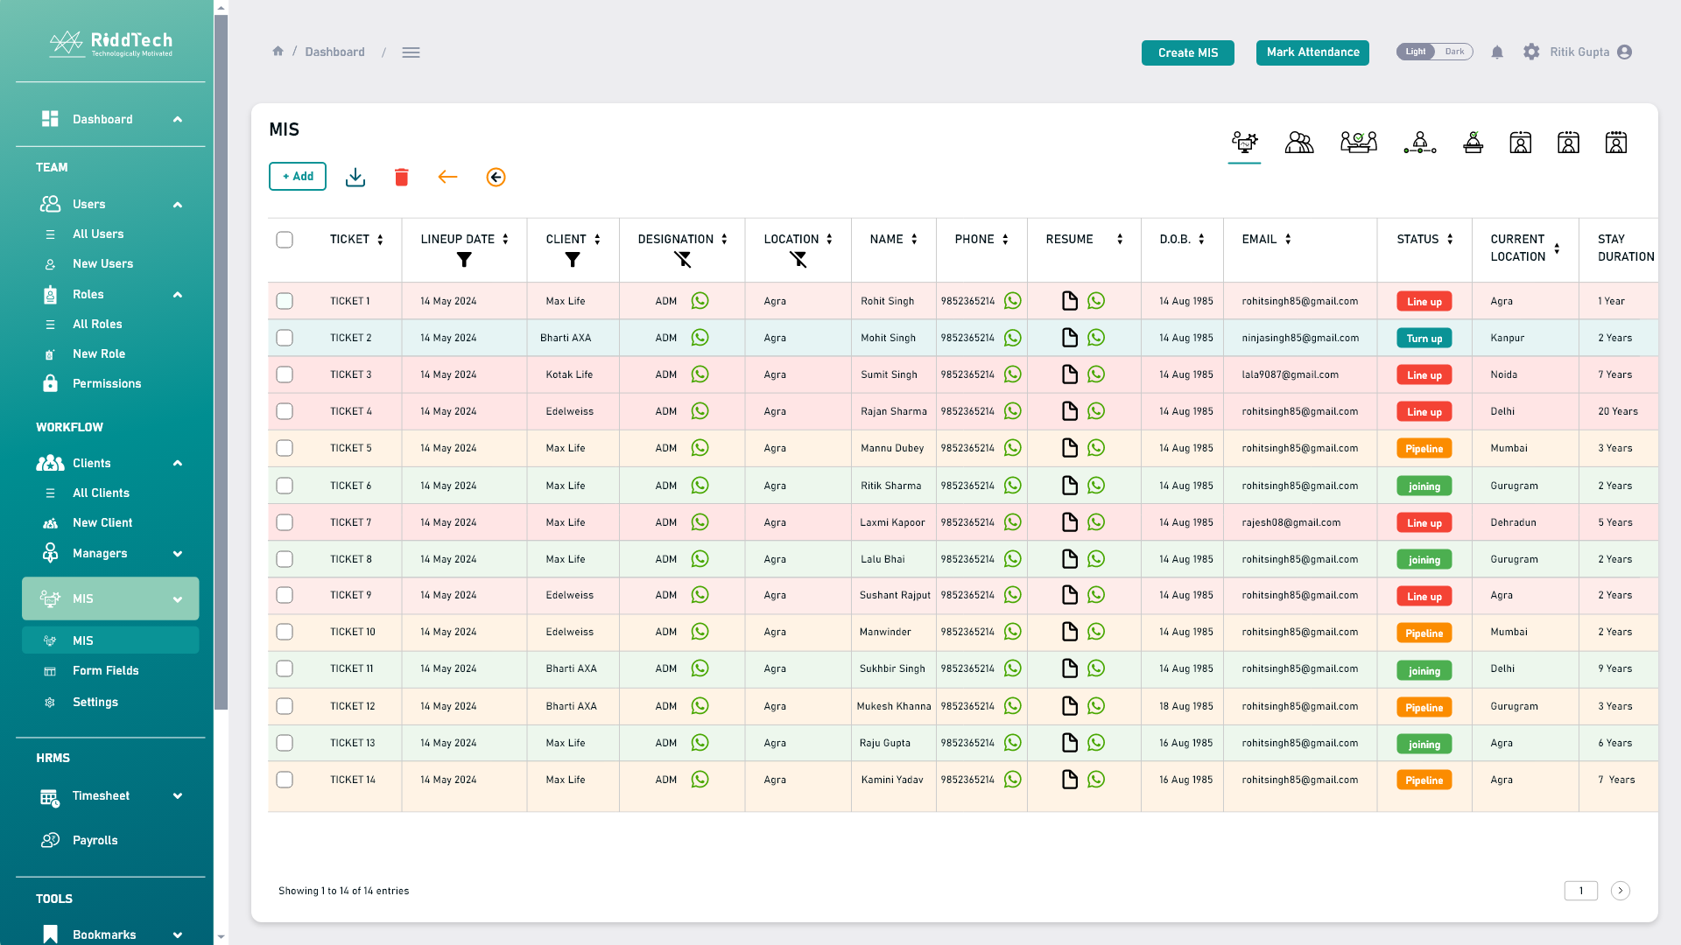Click the circled orange back-arrow icon
Screen dimensions: 1681x945
[x=496, y=178]
